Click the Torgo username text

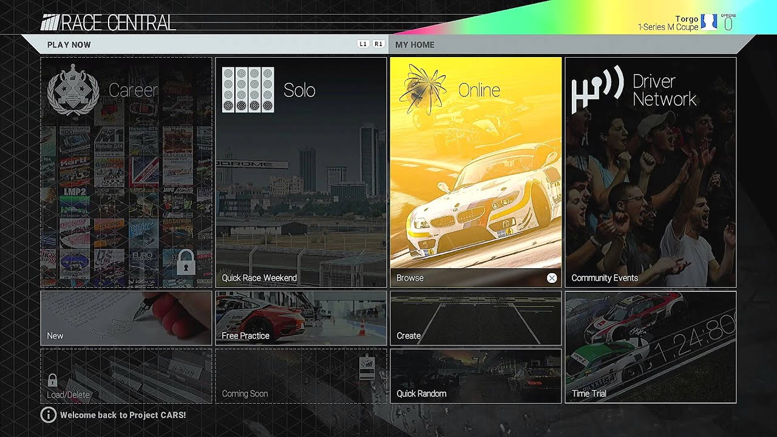[687, 19]
